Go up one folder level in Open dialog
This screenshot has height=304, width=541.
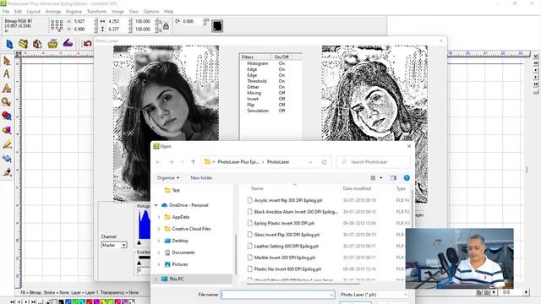[x=194, y=162]
